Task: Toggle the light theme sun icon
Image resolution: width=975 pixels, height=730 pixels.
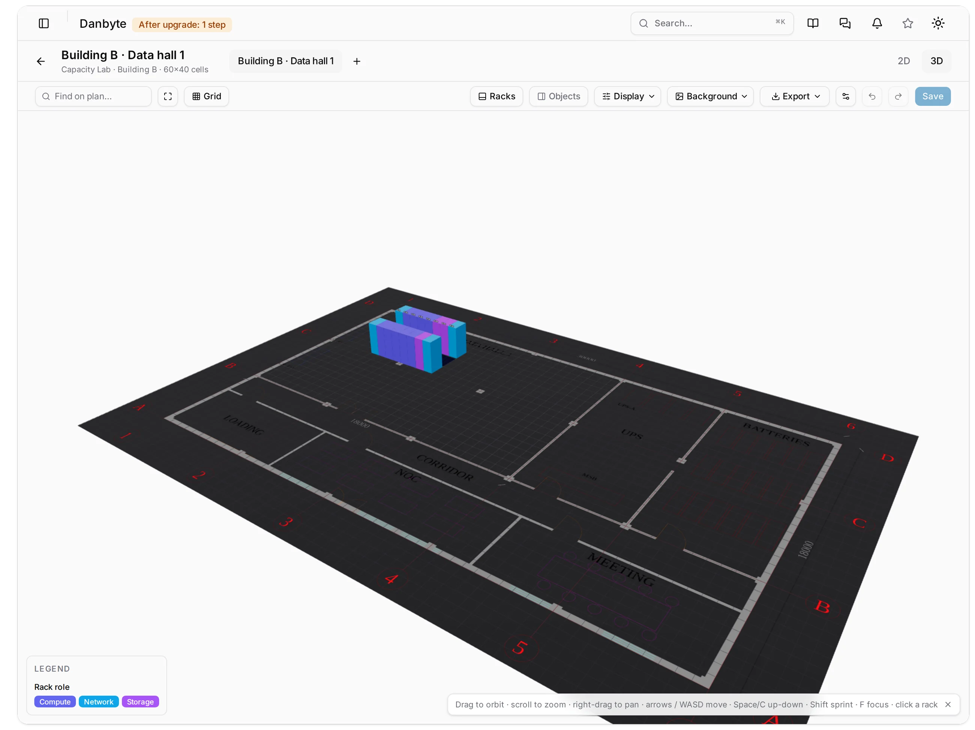Action: [937, 23]
